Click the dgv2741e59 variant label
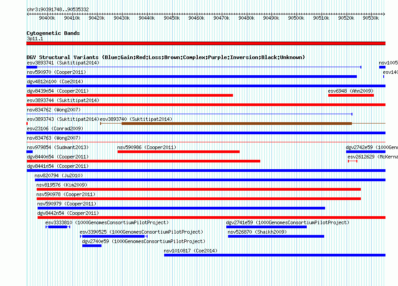The image size is (398, 286). tap(288, 222)
